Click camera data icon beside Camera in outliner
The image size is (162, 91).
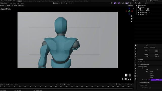pyautogui.click(x=148, y=9)
